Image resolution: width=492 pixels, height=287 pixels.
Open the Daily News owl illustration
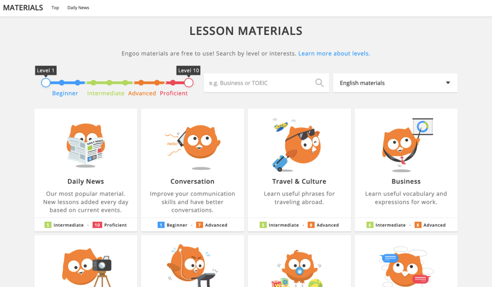(86, 145)
